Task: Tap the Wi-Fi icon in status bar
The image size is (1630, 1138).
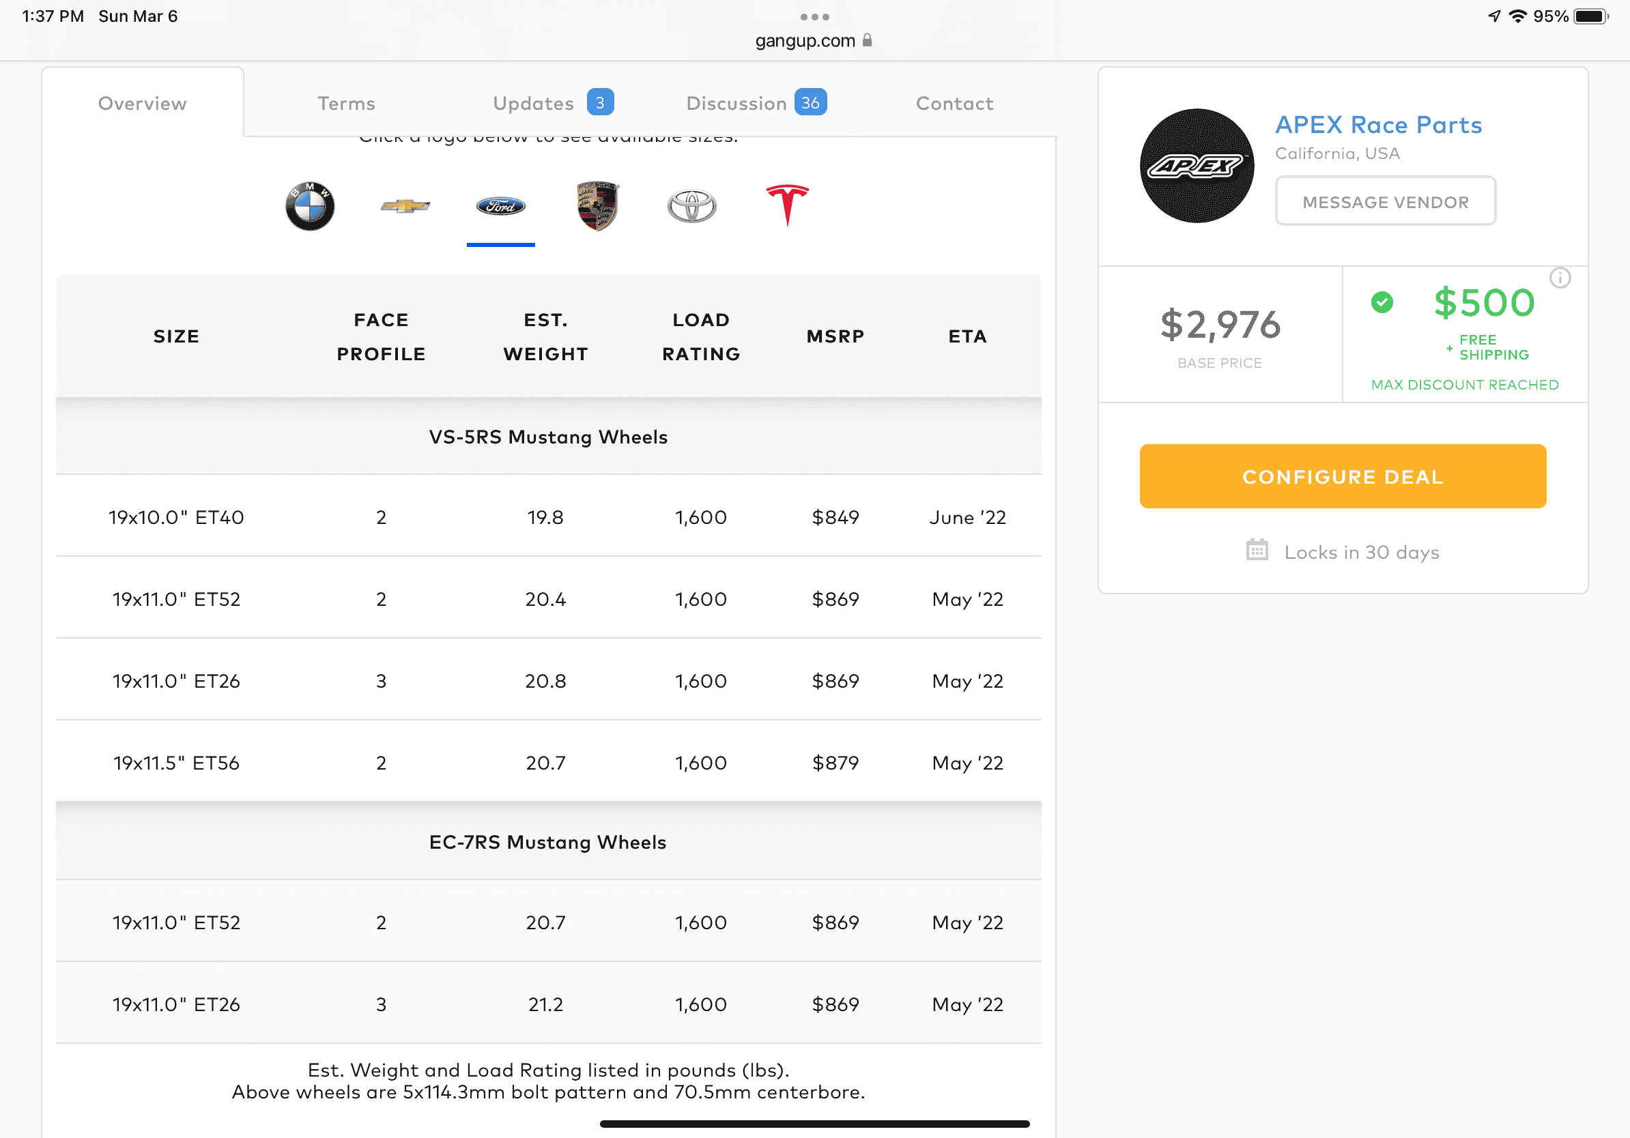Action: tap(1517, 16)
